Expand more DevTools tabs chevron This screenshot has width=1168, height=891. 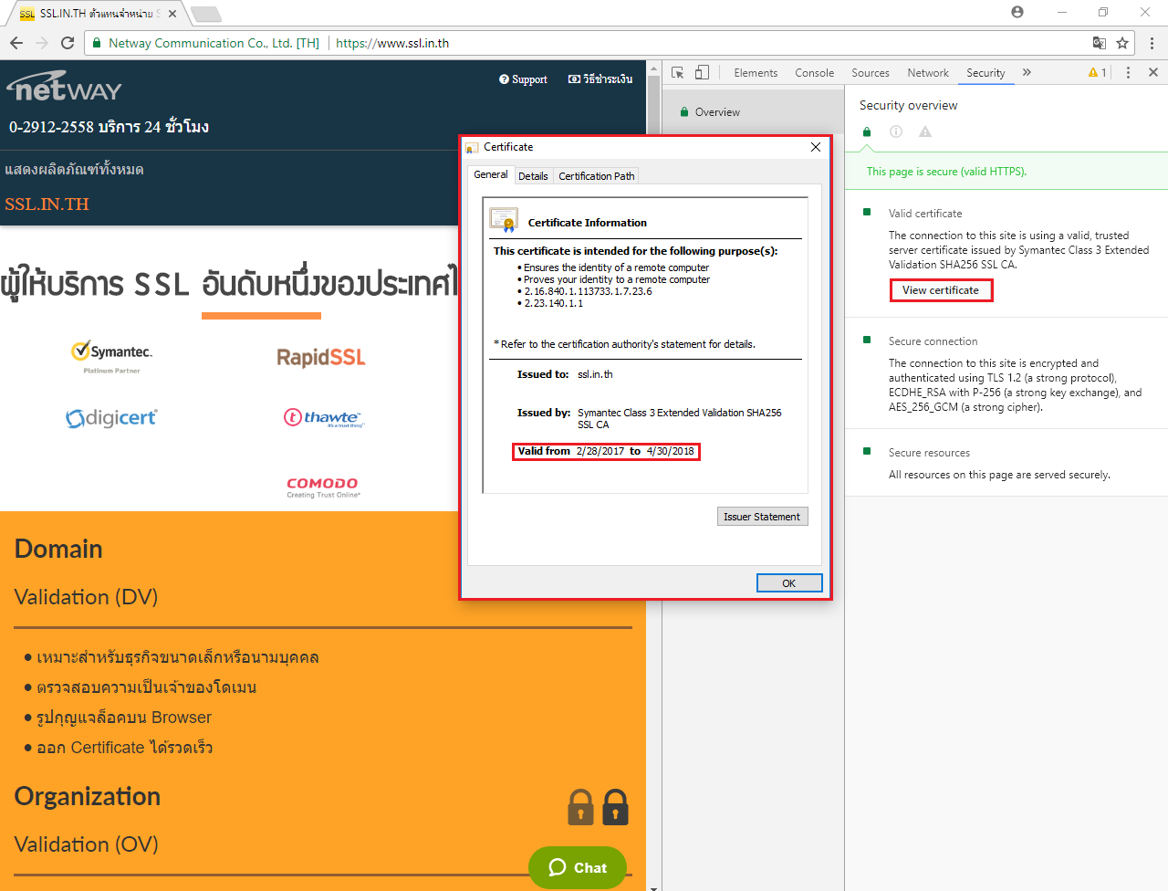1027,73
